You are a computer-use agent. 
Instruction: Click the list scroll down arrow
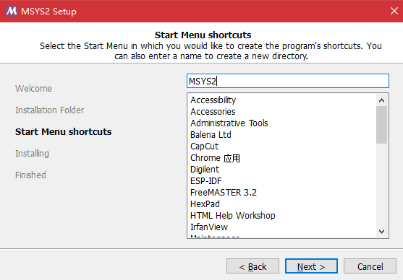(382, 231)
